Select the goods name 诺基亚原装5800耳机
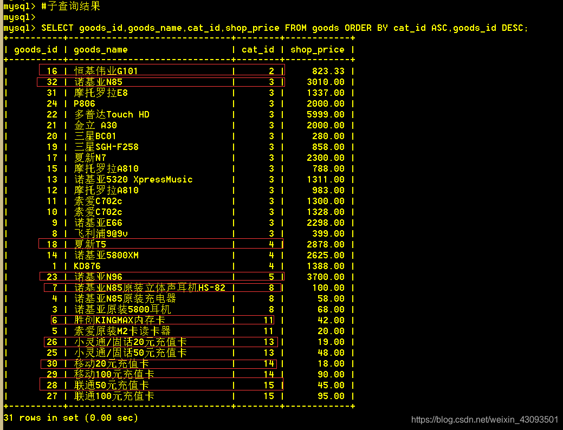563x430 pixels. [122, 309]
